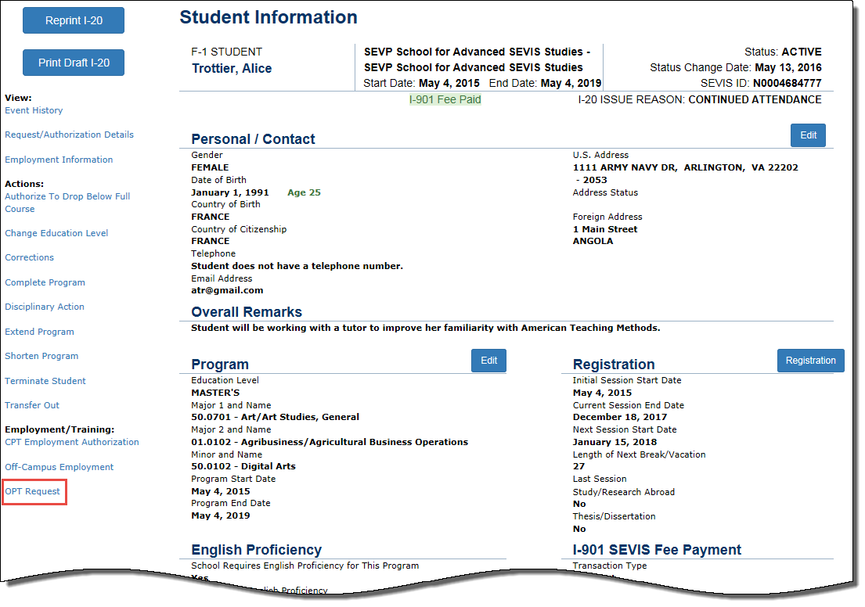
Task: View Request/Authorization Details
Action: (x=69, y=135)
